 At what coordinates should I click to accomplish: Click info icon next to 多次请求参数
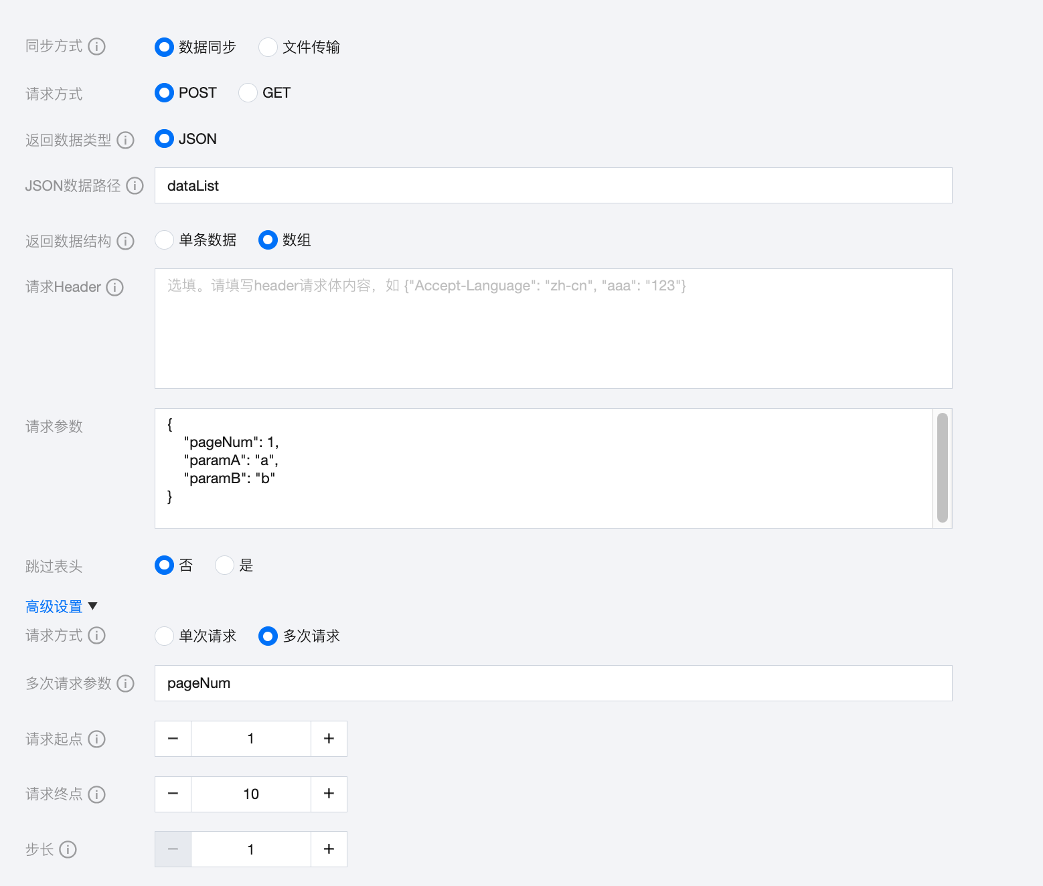pyautogui.click(x=126, y=683)
